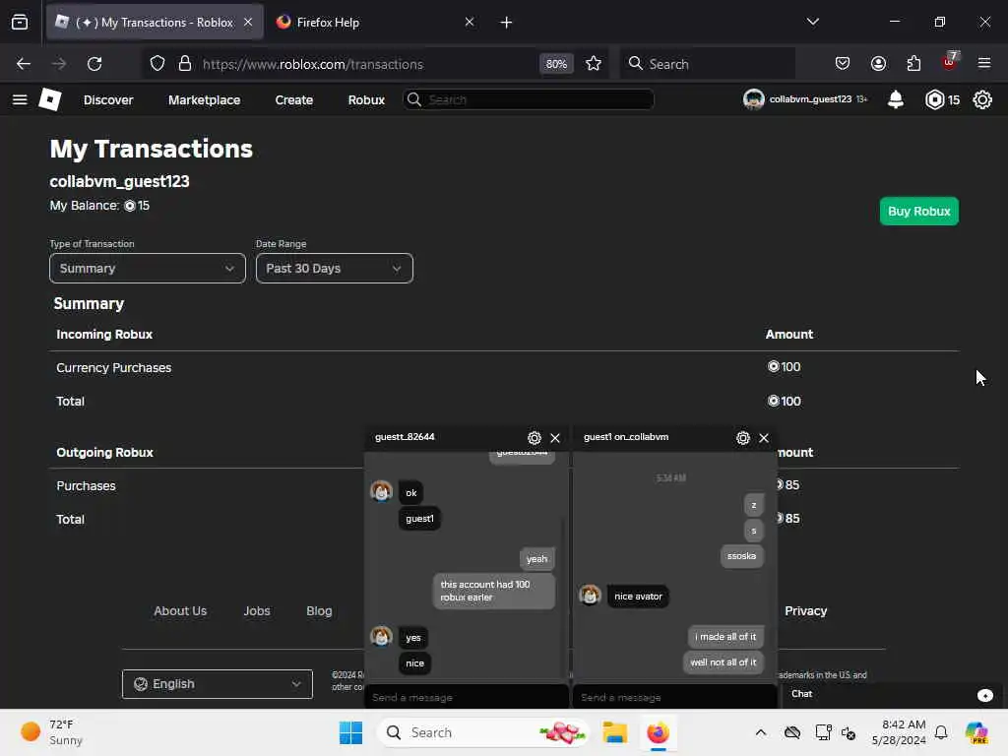Viewport: 1008px width, 756px height.
Task: Open the taskbar clock showing 8:42 AM
Action: [899, 732]
